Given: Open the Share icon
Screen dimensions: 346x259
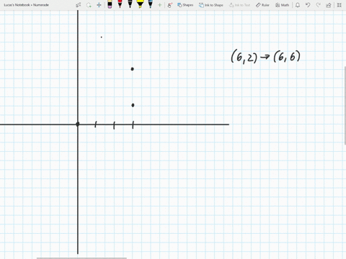Looking at the screenshot, I should (329, 5).
